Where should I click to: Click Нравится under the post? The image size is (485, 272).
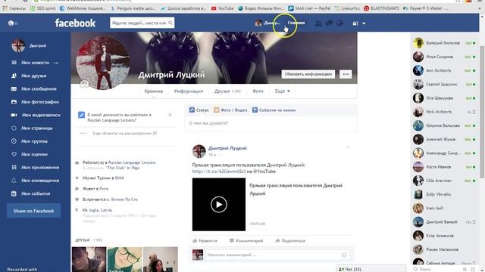[205, 240]
